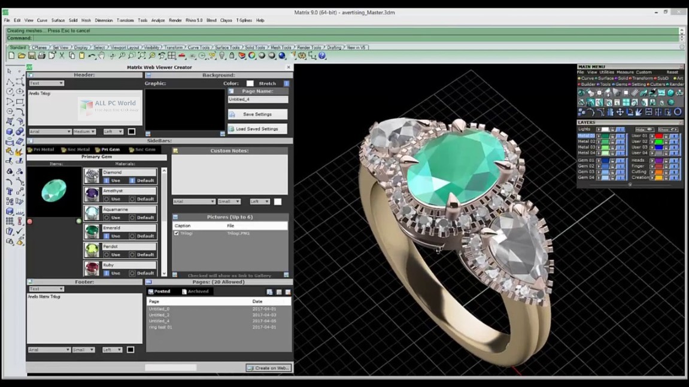Viewport: 689px width, 387px height.
Task: Click the color wheel toolbar icon
Action: [x=252, y=56]
